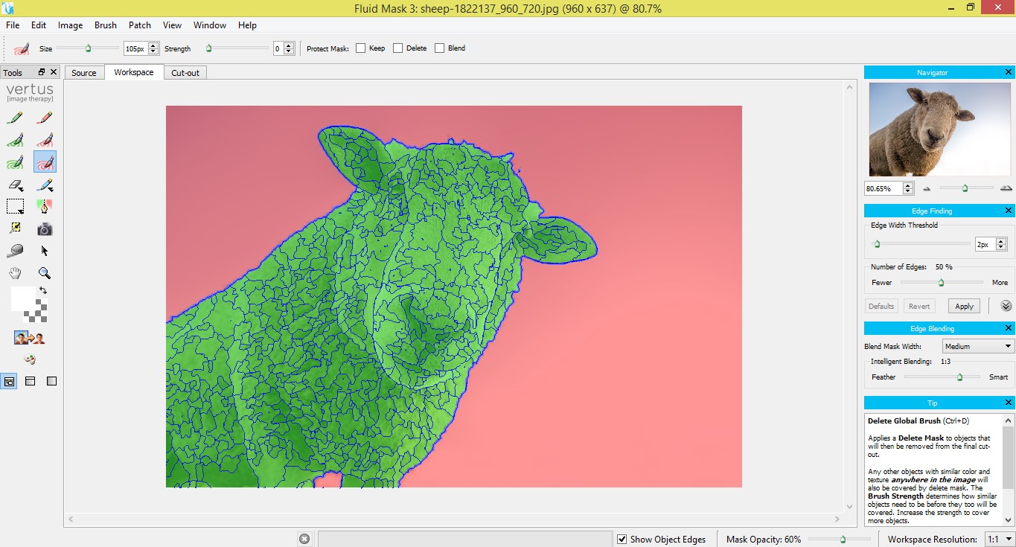Select the black arrow pointer tool
Image resolution: width=1016 pixels, height=547 pixels.
coord(45,251)
